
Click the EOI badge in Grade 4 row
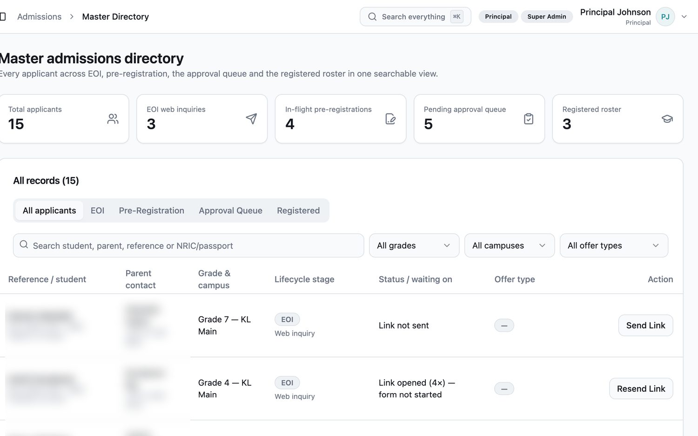pyautogui.click(x=287, y=383)
